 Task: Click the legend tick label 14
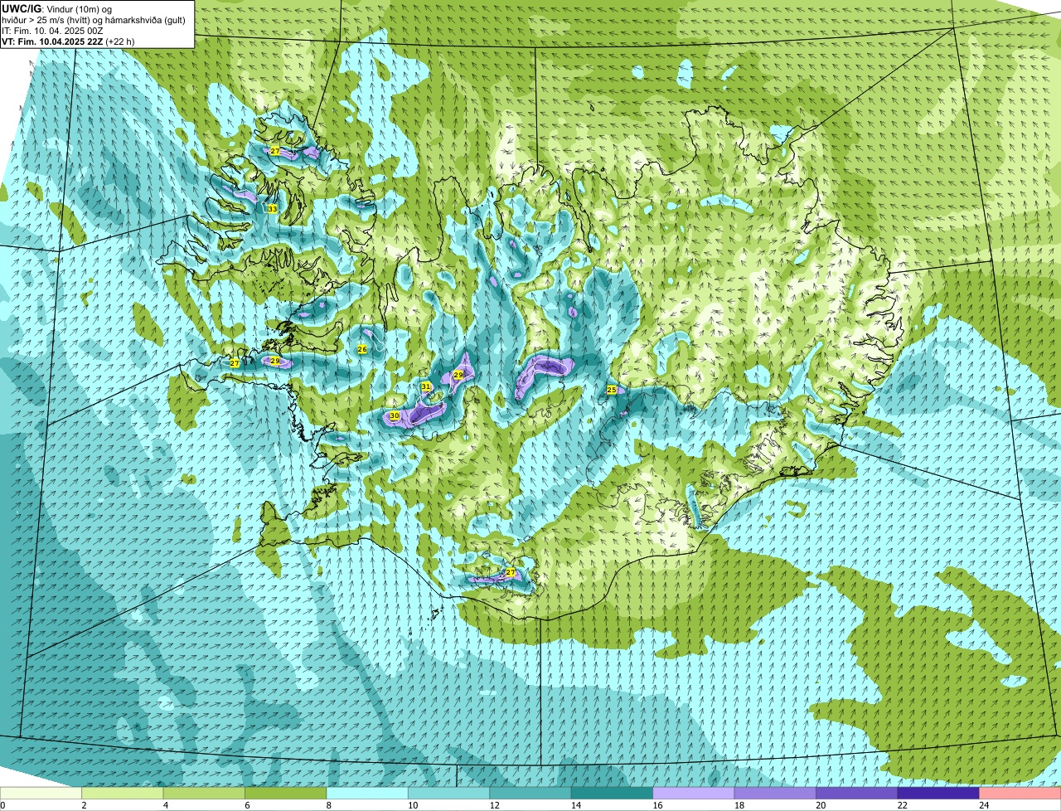[x=576, y=805]
